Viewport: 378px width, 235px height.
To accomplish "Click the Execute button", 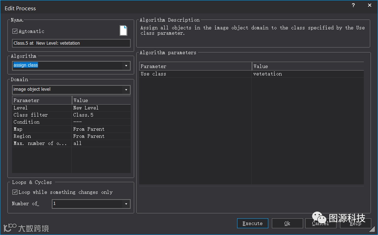I will point(252,223).
